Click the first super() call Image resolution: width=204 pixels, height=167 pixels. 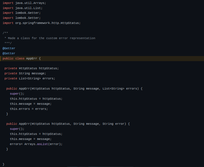pyautogui.click(x=17, y=94)
